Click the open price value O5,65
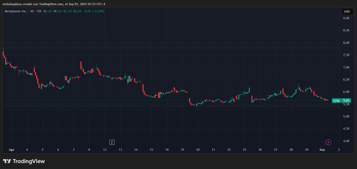This screenshot has height=169, width=357. pos(47,11)
